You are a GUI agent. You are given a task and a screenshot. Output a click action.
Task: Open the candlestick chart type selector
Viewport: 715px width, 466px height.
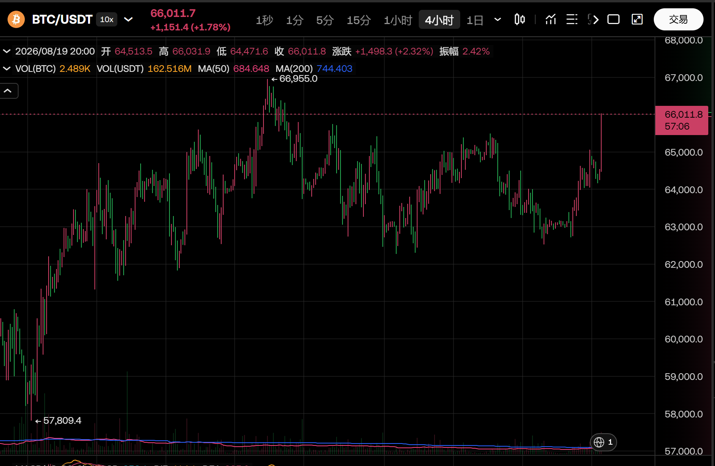(519, 19)
